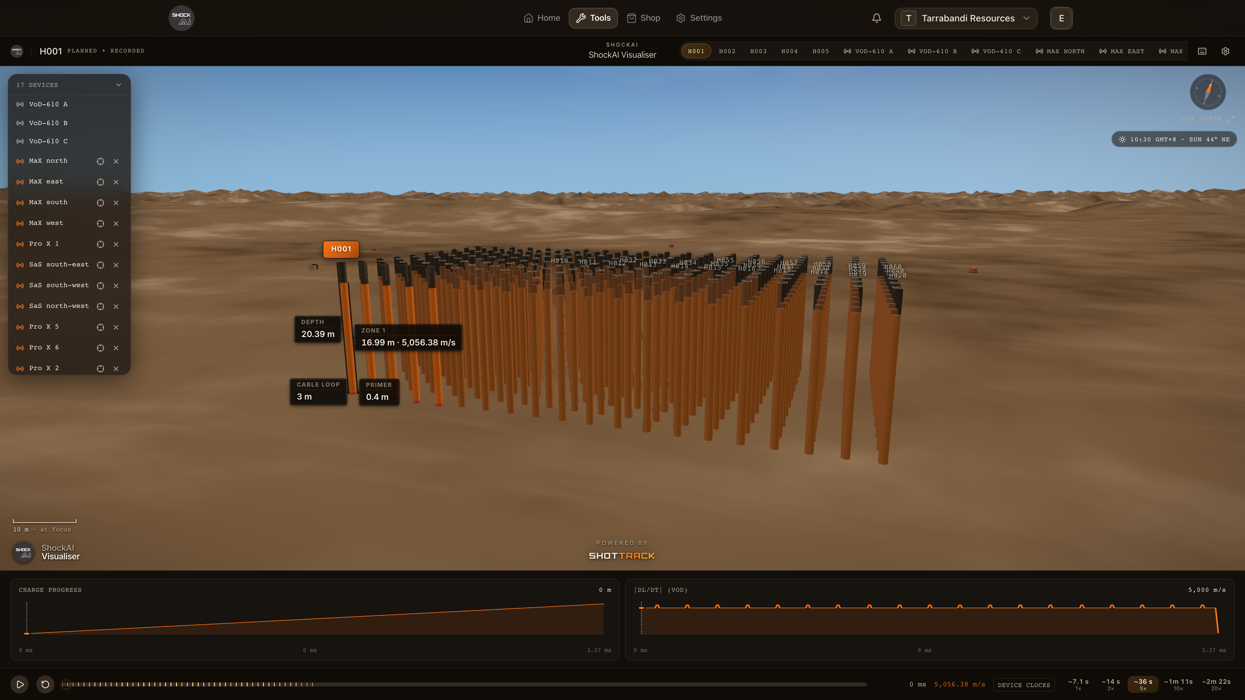Switch to the H002 tab

coord(727,51)
